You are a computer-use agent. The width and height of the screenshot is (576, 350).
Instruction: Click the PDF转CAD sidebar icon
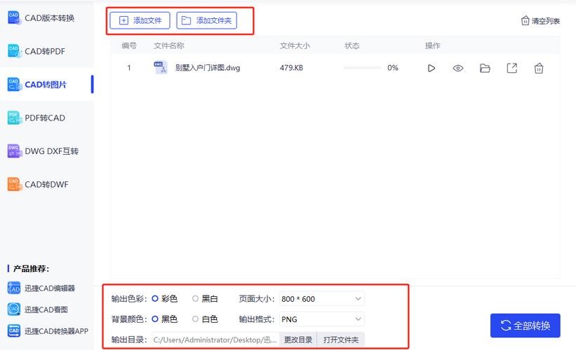[x=14, y=118]
